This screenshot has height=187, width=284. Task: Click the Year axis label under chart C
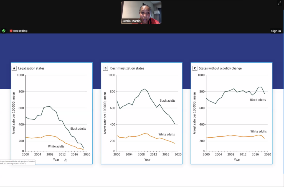[237, 160]
